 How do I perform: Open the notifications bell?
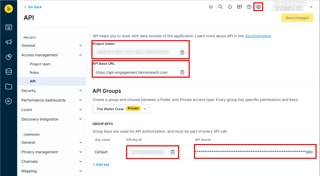[230, 7]
